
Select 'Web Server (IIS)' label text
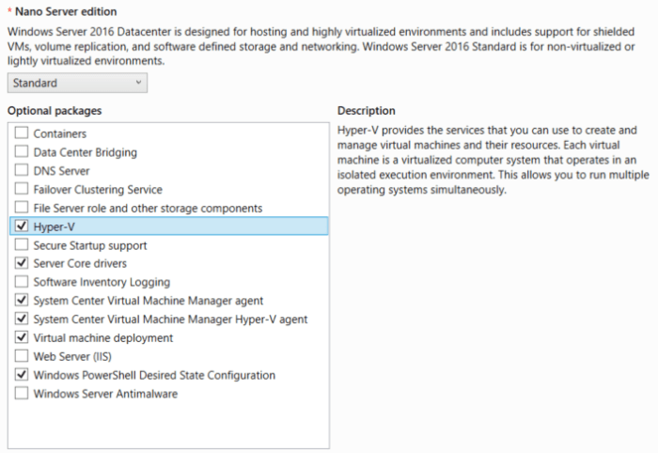[x=72, y=356]
